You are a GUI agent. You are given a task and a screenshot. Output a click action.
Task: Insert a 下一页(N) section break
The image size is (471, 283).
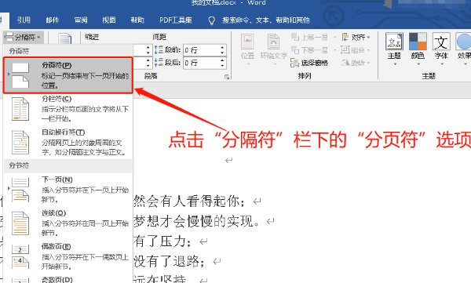[x=68, y=189]
